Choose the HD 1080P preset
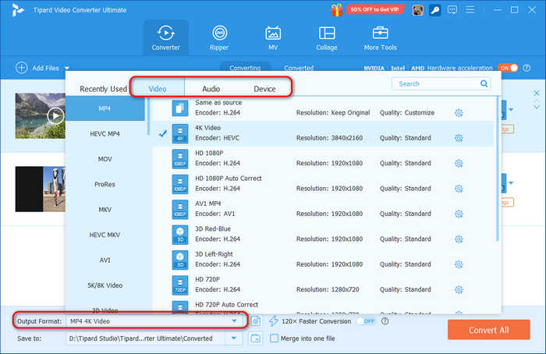The height and width of the screenshot is (354, 546). [324, 158]
